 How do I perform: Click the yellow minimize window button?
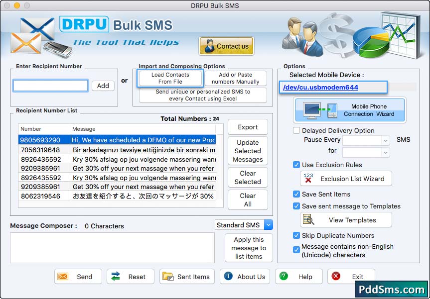coord(17,5)
